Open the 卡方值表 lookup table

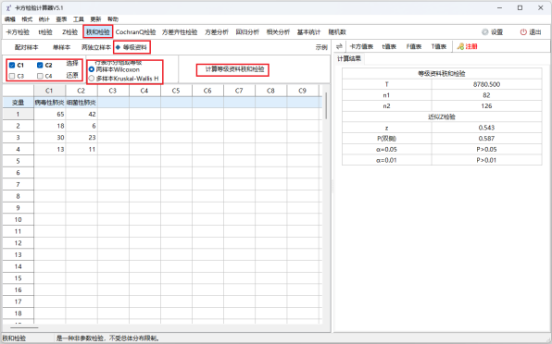(361, 46)
